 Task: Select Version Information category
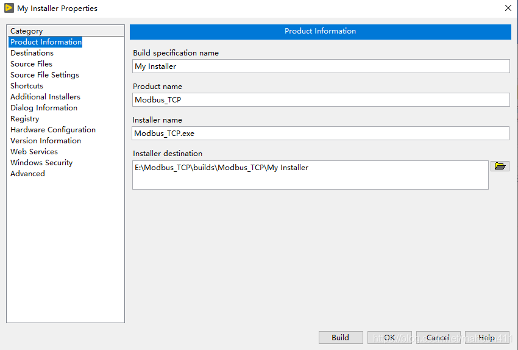click(x=46, y=140)
